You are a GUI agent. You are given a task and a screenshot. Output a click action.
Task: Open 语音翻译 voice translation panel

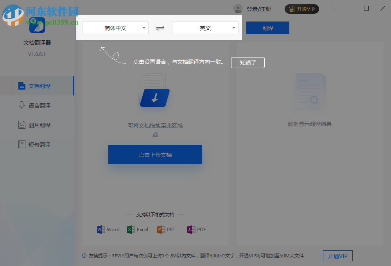37,105
